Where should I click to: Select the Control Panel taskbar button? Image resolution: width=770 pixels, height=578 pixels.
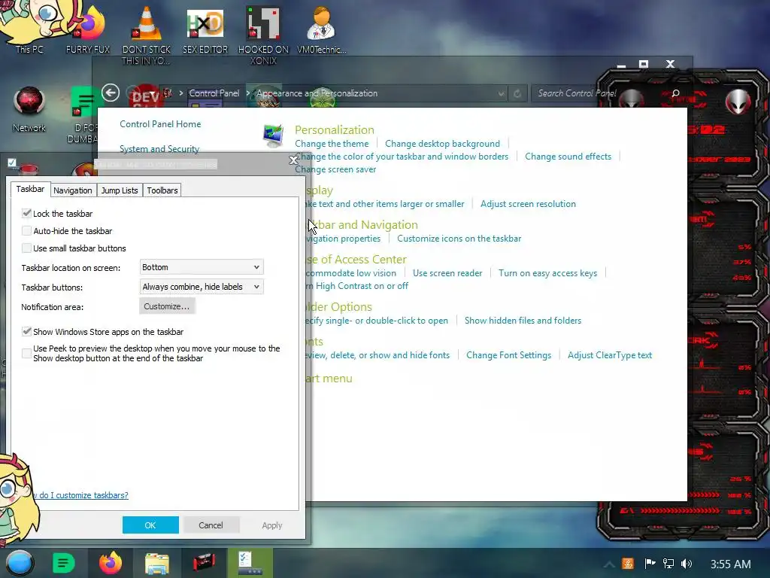(250, 563)
